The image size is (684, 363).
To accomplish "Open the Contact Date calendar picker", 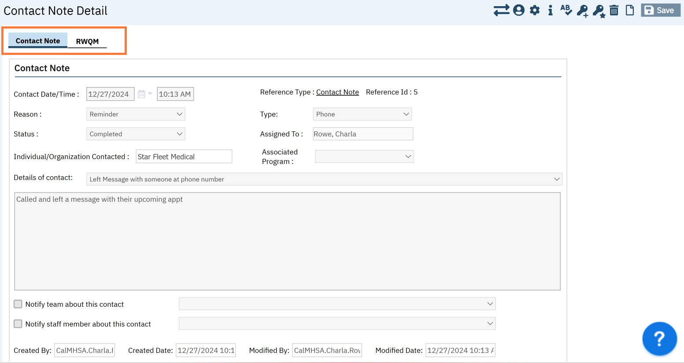I will [141, 94].
